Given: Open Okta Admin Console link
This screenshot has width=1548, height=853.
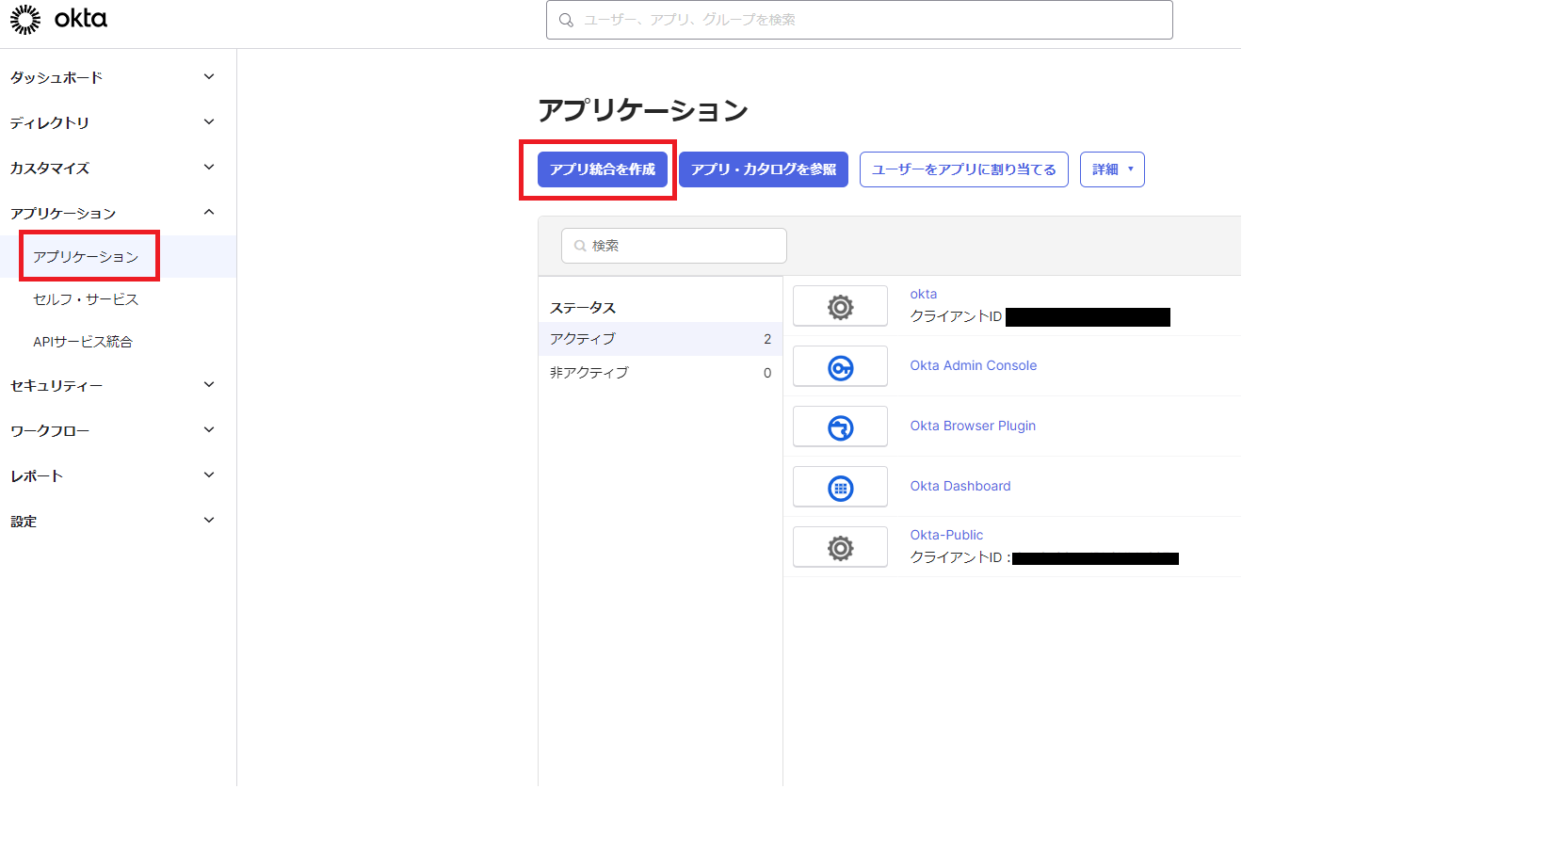Looking at the screenshot, I should (974, 365).
